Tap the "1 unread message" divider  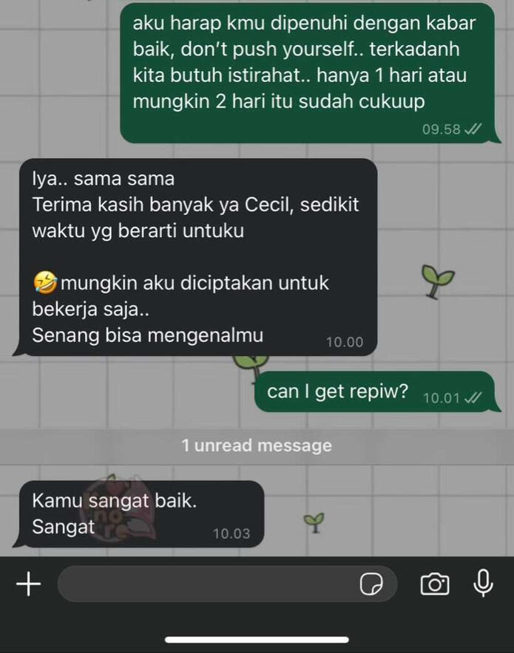[x=257, y=446]
